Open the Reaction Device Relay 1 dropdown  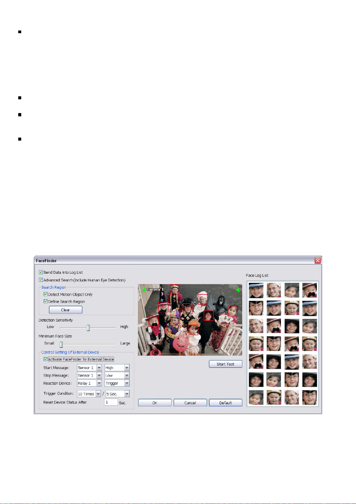99,383
